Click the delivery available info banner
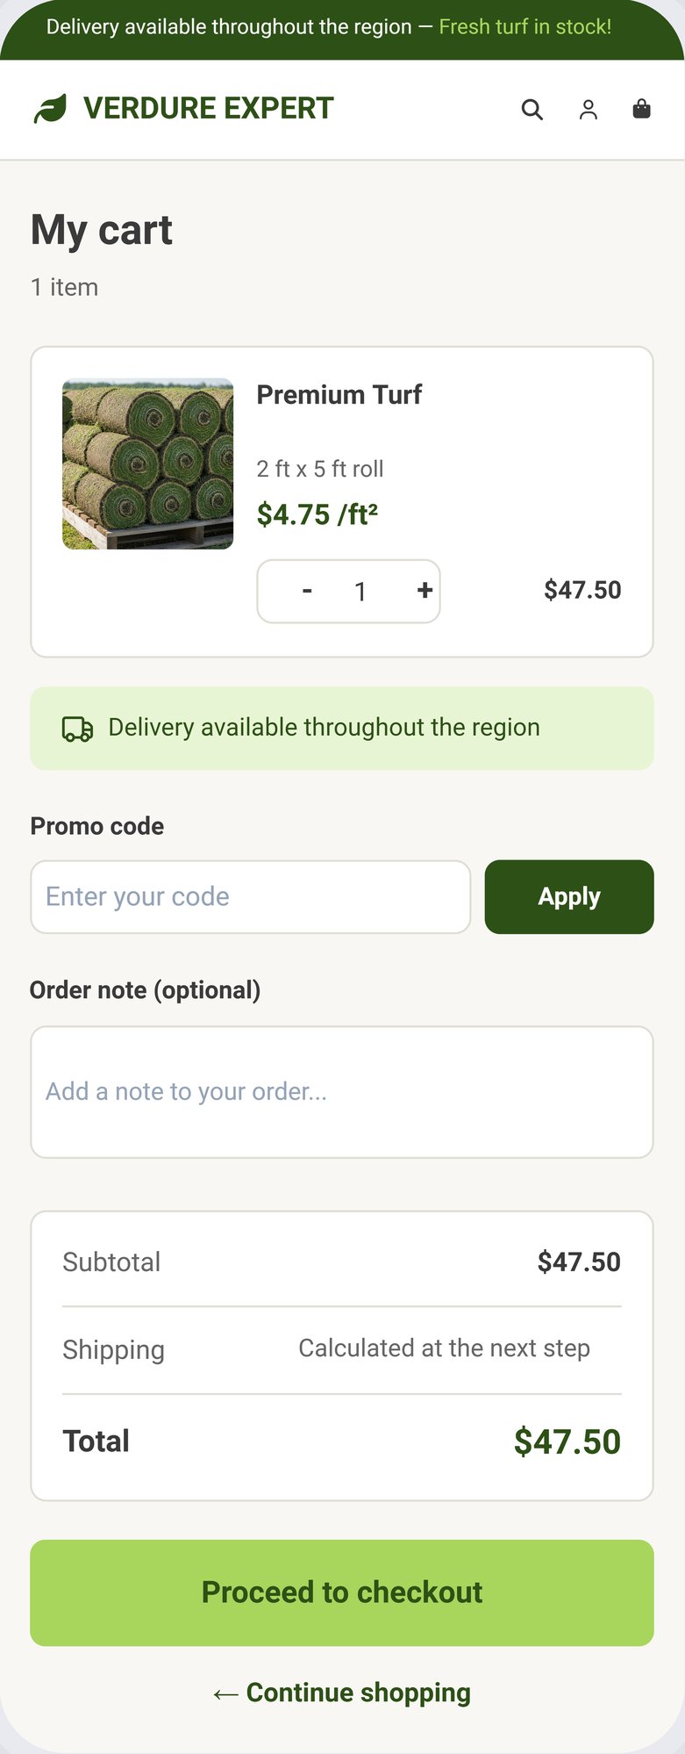 click(x=342, y=729)
